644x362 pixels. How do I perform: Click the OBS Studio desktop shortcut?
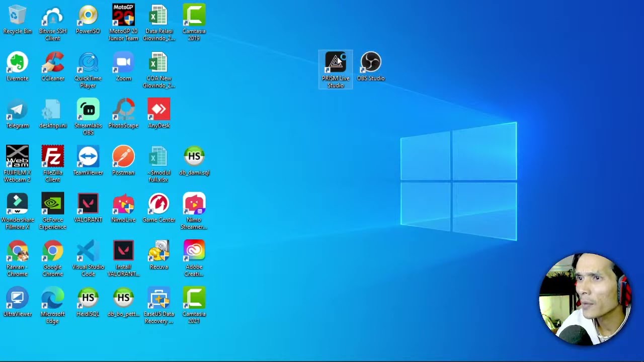coord(371,67)
